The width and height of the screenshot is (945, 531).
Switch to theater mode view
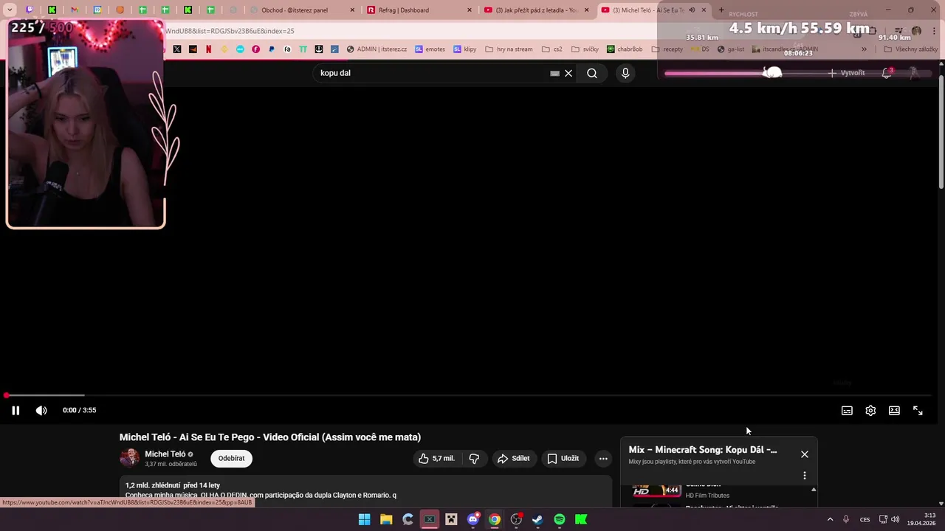point(894,411)
